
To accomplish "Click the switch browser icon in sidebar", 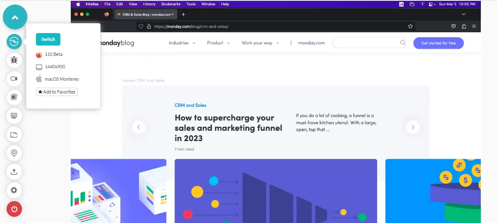I will (x=14, y=42).
